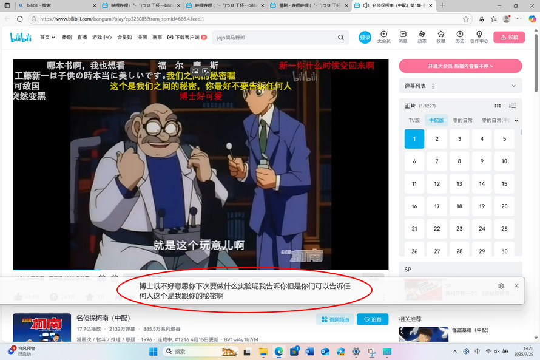Mute the tab via speaker icon
The width and height of the screenshot is (540, 360).
pos(366,5)
